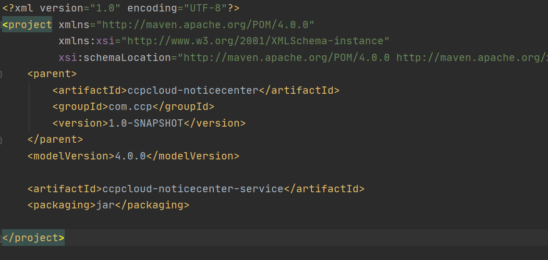Screen dimensions: 548x260
Task: Click the opening <packaging> tag
Action: pos(62,205)
